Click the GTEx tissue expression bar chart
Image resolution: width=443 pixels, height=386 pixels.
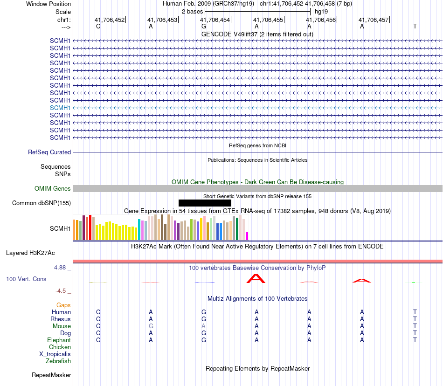coord(160,227)
